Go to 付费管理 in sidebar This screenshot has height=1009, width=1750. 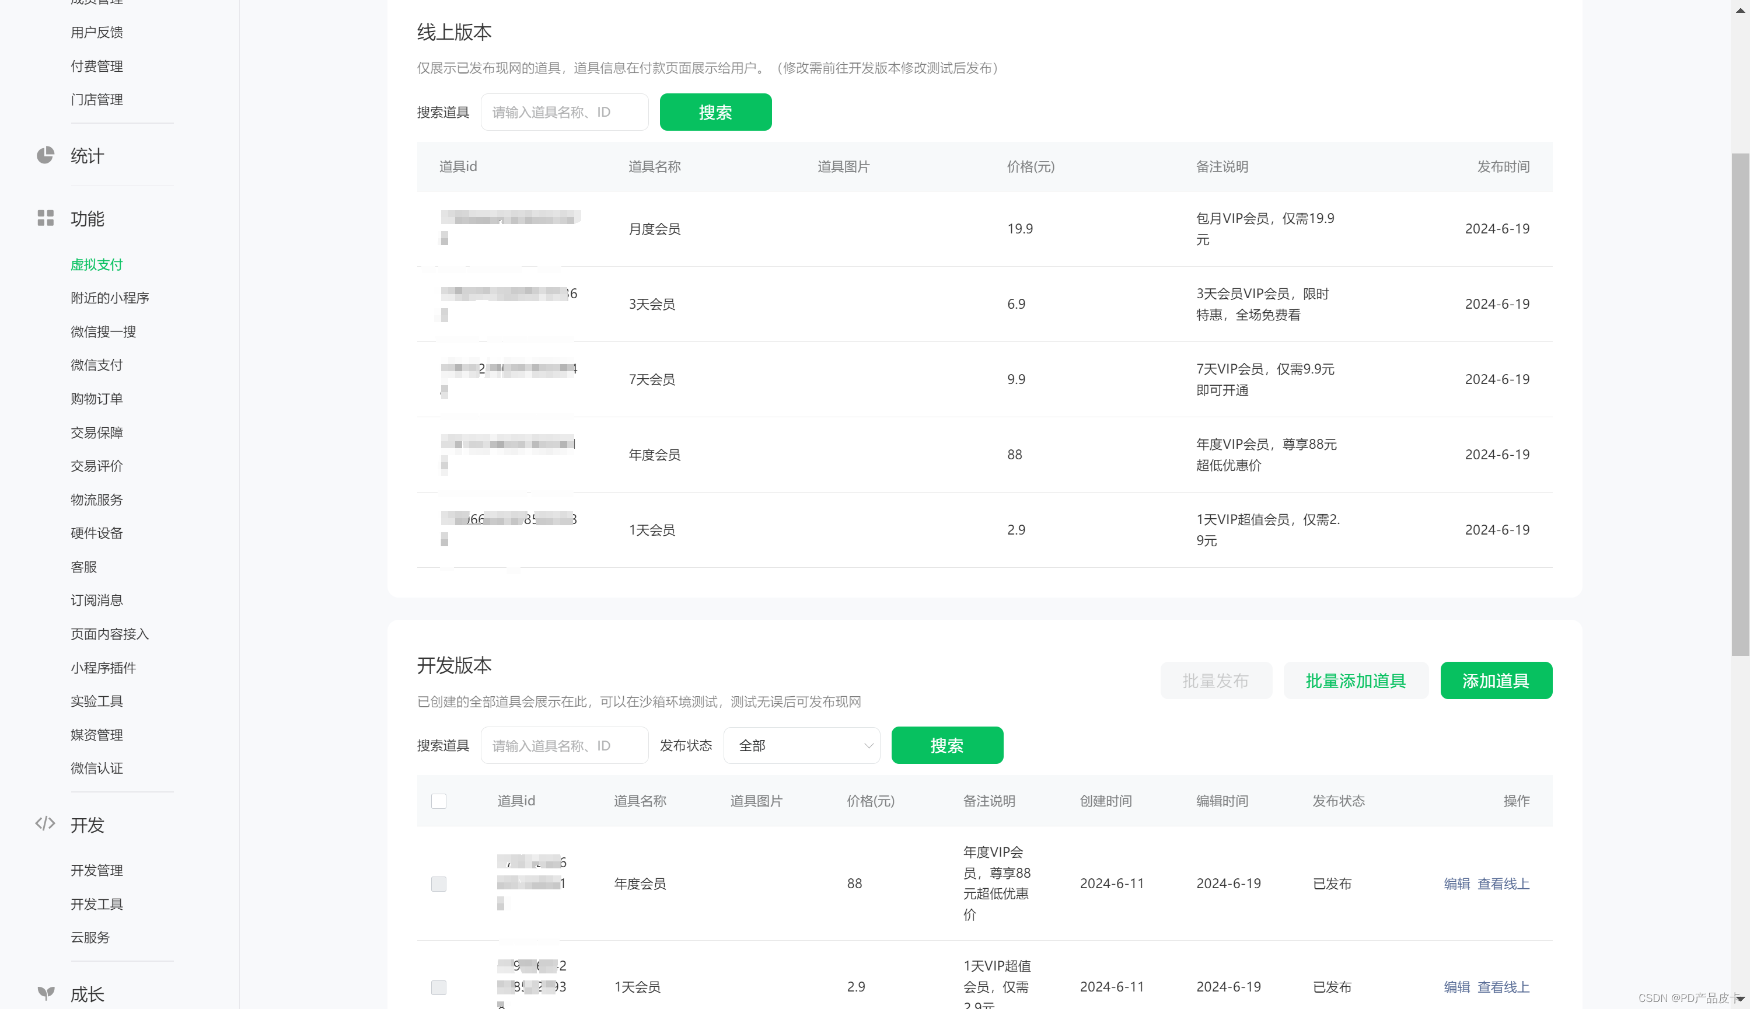tap(97, 67)
